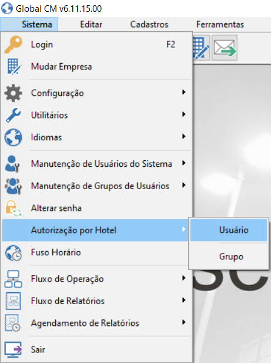This screenshot has height=363, width=271.
Task: Click the key icon beside Login
Action: [x=13, y=44]
